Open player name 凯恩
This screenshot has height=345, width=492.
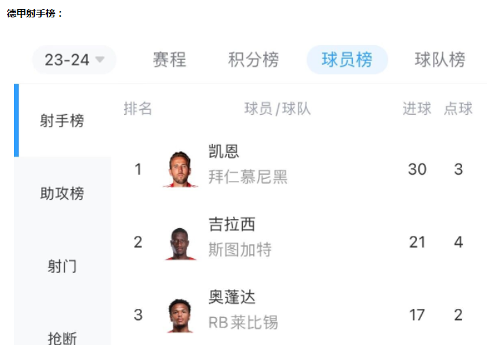[223, 152]
